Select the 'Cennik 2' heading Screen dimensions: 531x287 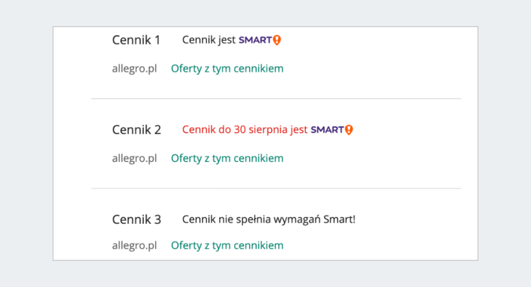coord(136,130)
